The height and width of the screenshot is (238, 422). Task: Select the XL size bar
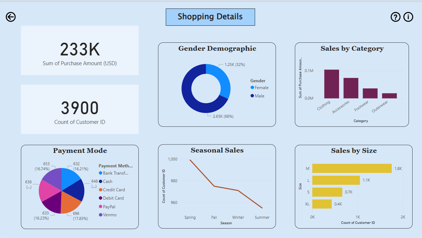pos(322,204)
